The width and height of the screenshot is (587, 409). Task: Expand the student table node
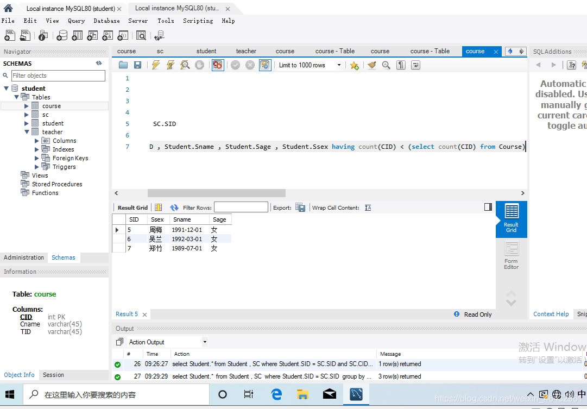[x=26, y=123]
